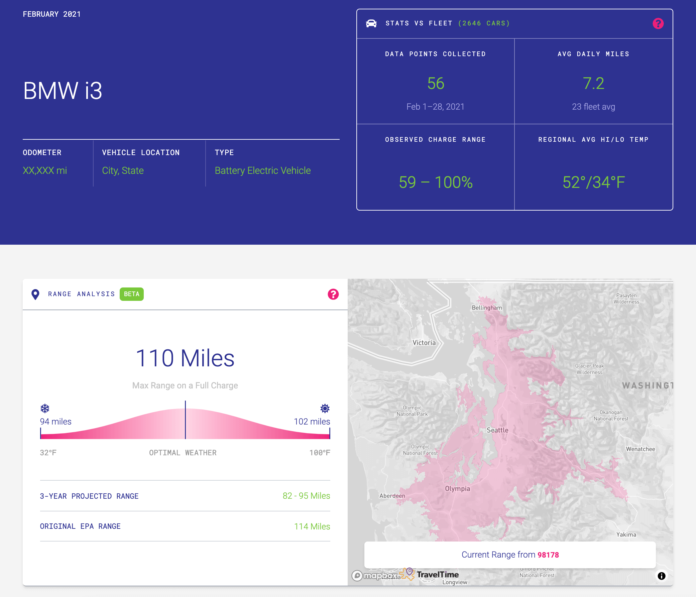Click Olympia label on the map

click(457, 489)
